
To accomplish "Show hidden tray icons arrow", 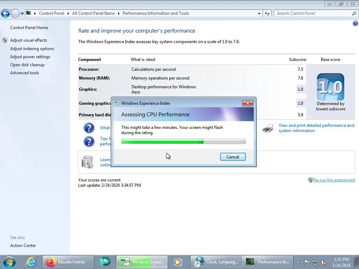I will (298, 262).
